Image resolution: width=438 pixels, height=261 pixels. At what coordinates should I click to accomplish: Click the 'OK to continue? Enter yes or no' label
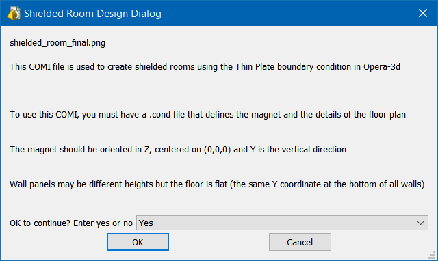click(x=71, y=223)
